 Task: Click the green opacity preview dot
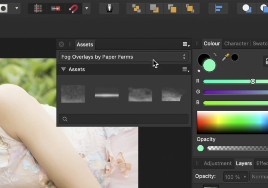pyautogui.click(x=200, y=148)
